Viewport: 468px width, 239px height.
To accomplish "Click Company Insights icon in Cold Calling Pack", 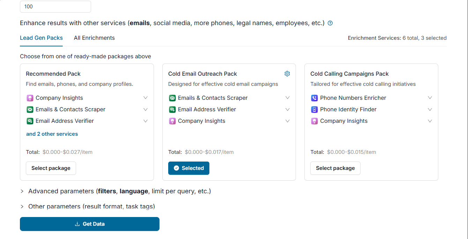I will [314, 121].
